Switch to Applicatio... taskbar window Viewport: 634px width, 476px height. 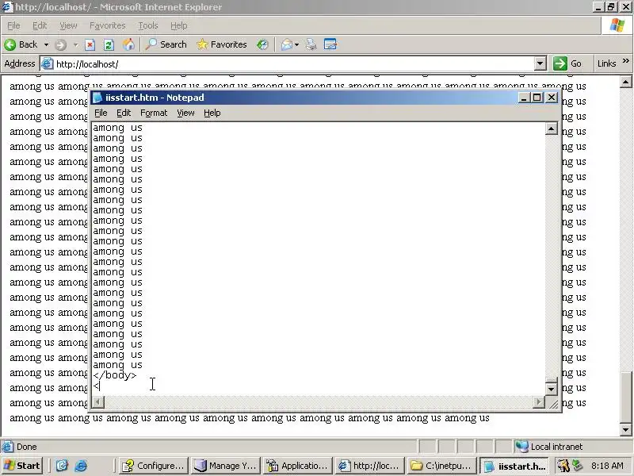pos(297,466)
